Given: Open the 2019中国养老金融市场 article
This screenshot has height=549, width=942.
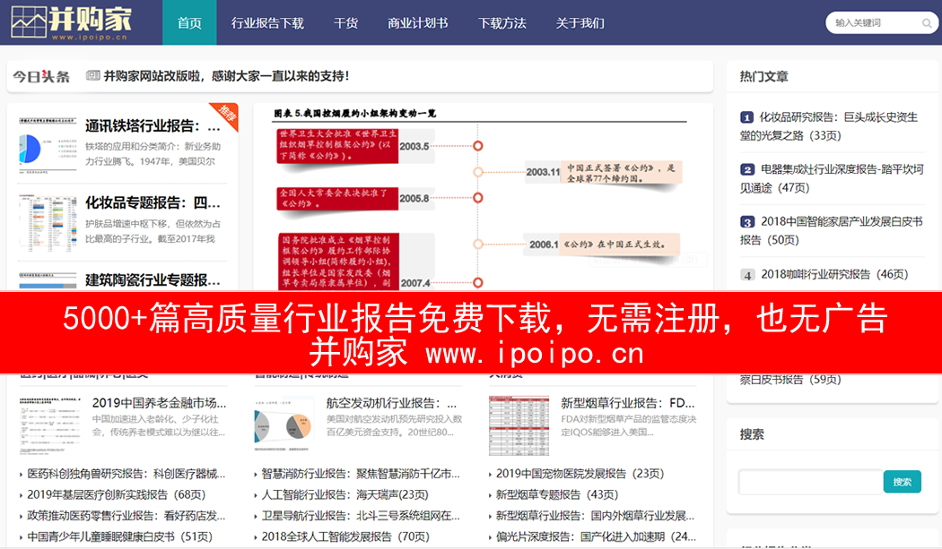Looking at the screenshot, I should (x=159, y=403).
